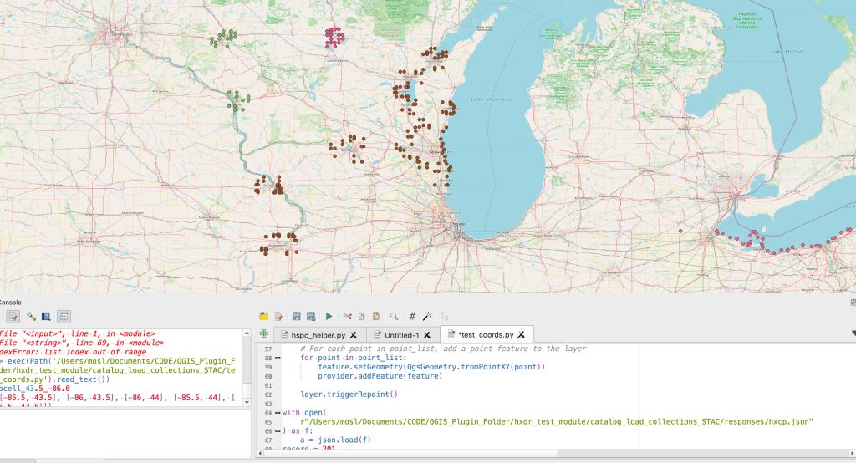
Task: Open editor tab list dropdown arrow
Action: [x=853, y=333]
